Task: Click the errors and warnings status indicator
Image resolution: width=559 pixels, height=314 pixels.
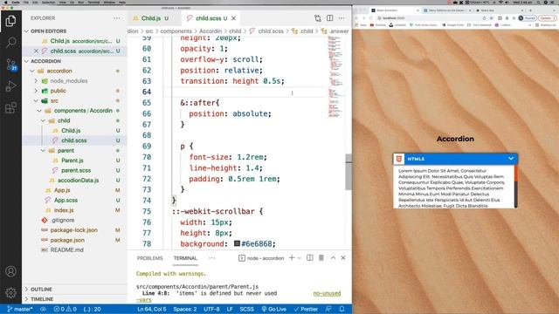Action: [x=65, y=309]
